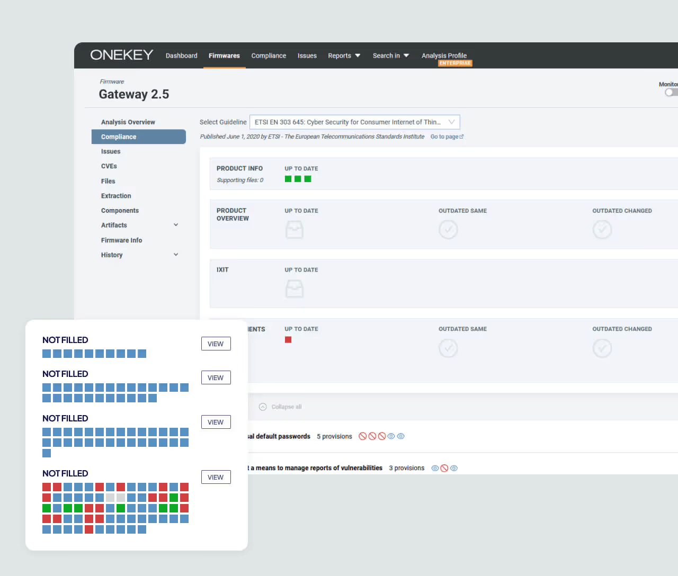Click the circular arrow icon next to Collapse all

tap(263, 407)
